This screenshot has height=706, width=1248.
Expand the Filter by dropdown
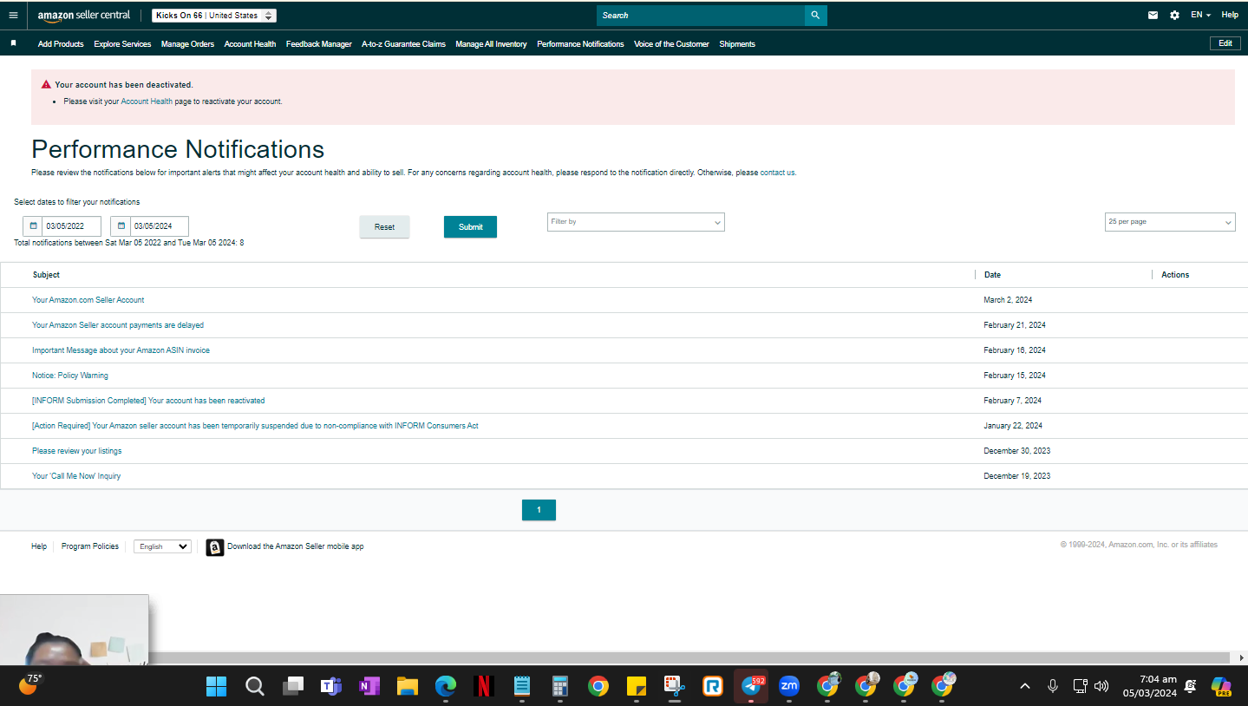coord(636,222)
